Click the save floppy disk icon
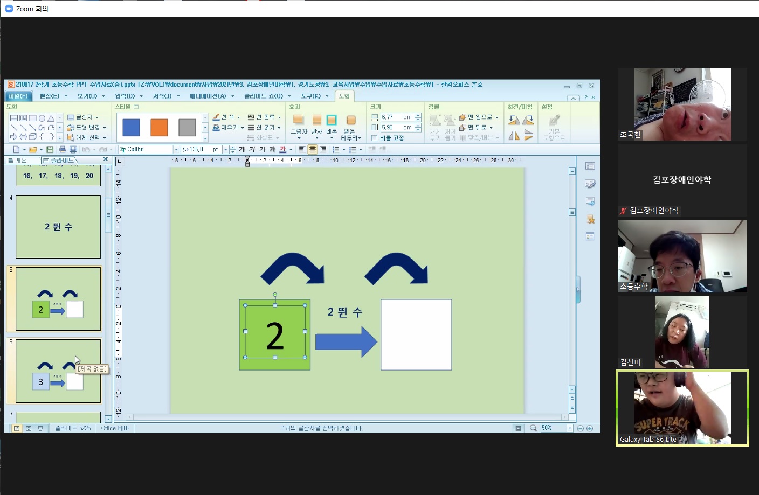The height and width of the screenshot is (495, 759). point(50,149)
